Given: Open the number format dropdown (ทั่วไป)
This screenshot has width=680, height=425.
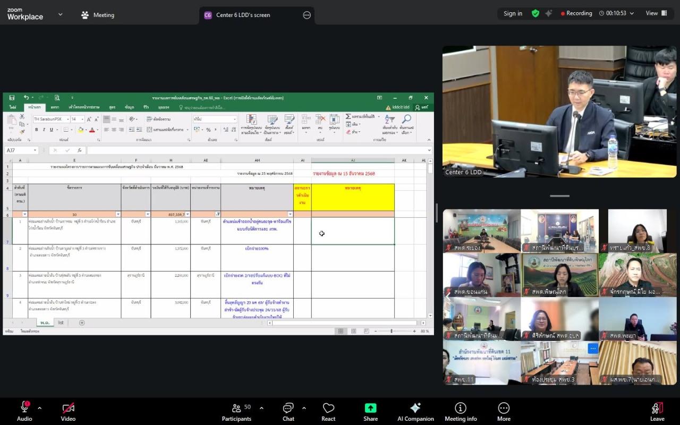Looking at the screenshot, I should tap(235, 119).
